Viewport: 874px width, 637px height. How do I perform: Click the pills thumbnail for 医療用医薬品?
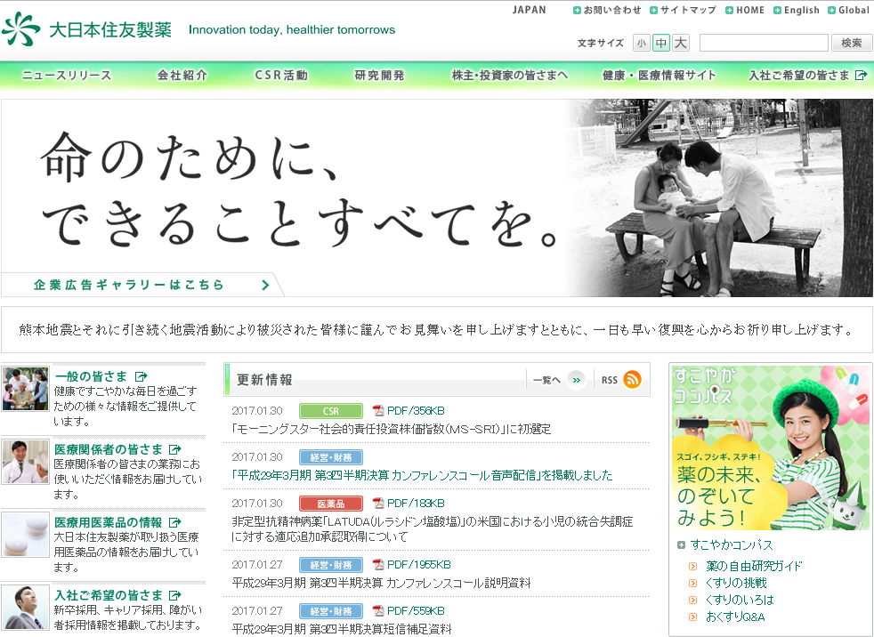(x=25, y=535)
